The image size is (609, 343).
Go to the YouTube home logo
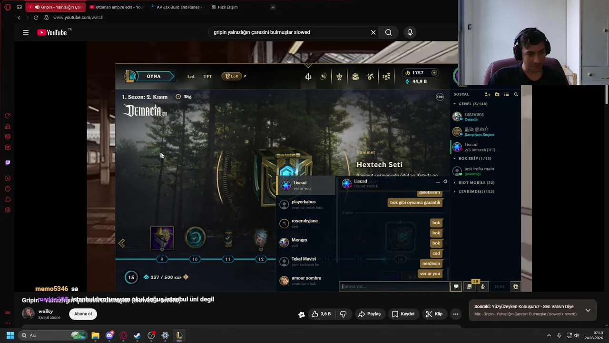[x=52, y=32]
